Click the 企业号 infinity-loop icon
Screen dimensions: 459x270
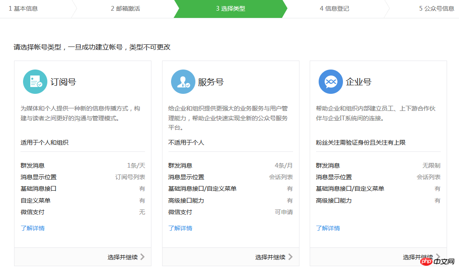click(331, 81)
